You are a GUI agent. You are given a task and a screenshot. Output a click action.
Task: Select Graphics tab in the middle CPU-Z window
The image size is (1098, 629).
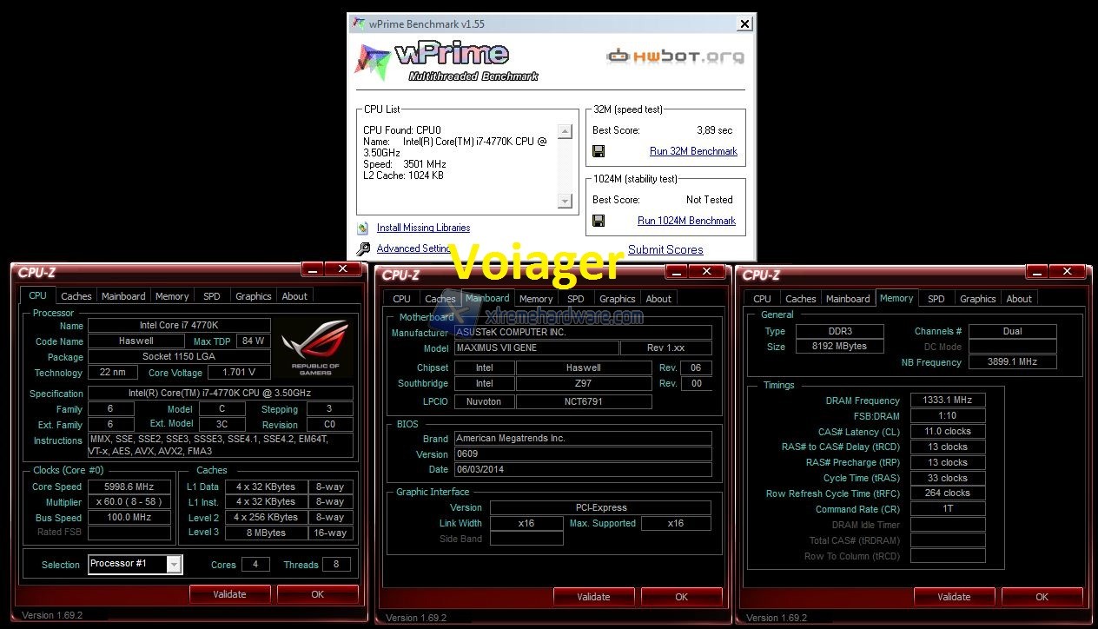point(617,299)
